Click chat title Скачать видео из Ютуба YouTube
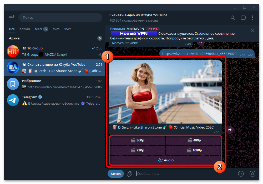The image size is (263, 184). pyautogui.click(x=138, y=15)
